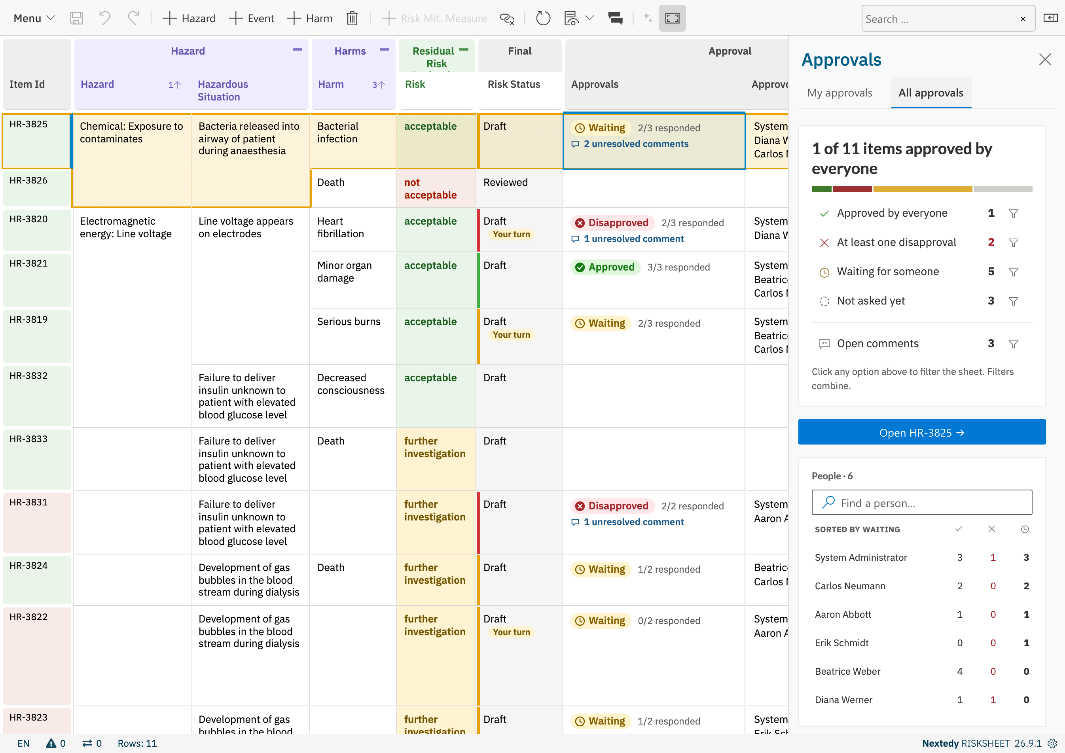Click the document export icon
Image resolution: width=1065 pixels, height=753 pixels.
pos(571,19)
